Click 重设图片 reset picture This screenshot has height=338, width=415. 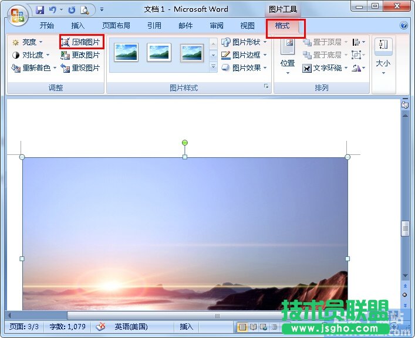click(80, 68)
